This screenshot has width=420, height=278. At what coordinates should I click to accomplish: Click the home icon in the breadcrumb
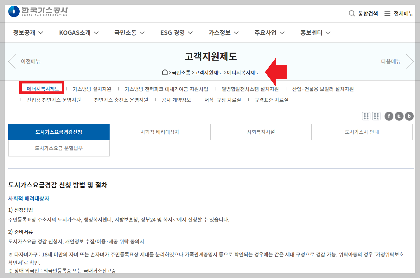click(x=164, y=72)
